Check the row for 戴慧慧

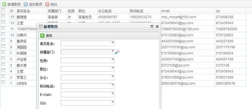[3, 16]
